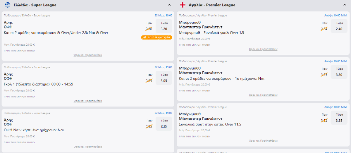This screenshot has width=351, height=153.
Task: Open terms link under shots Over 11.5 bet
Action: click(263, 141)
